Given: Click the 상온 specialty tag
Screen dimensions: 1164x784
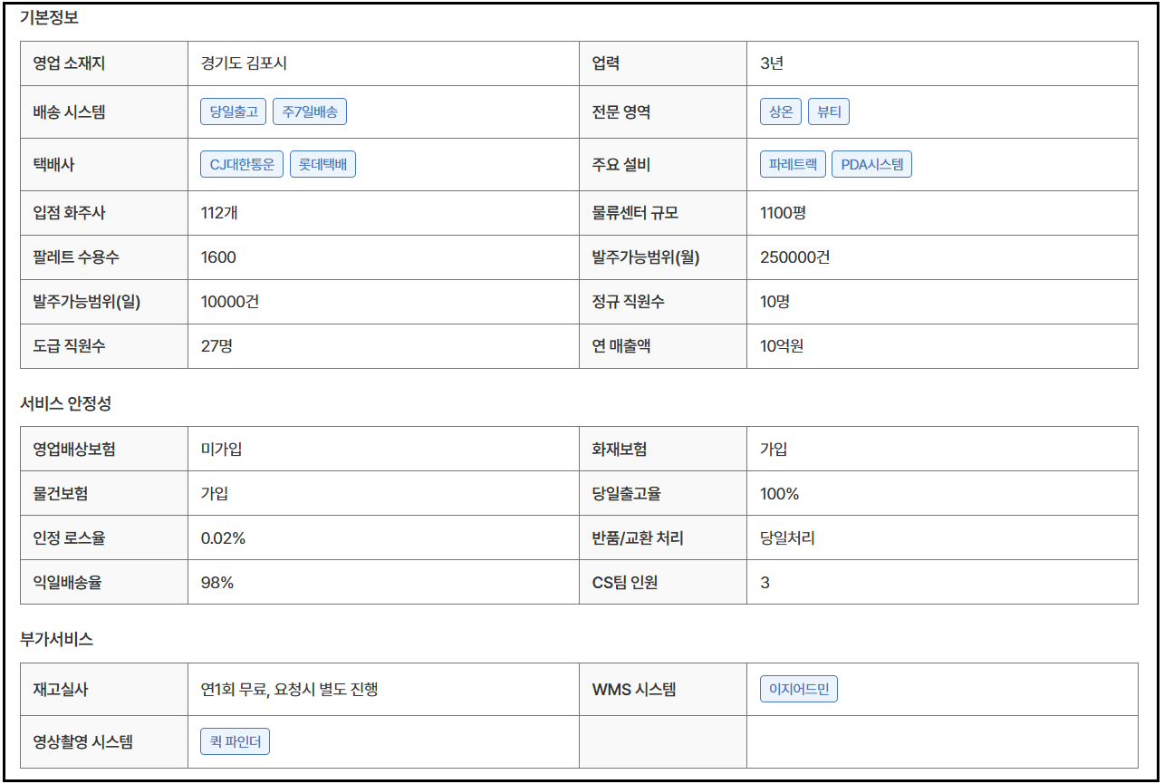Looking at the screenshot, I should (x=781, y=111).
